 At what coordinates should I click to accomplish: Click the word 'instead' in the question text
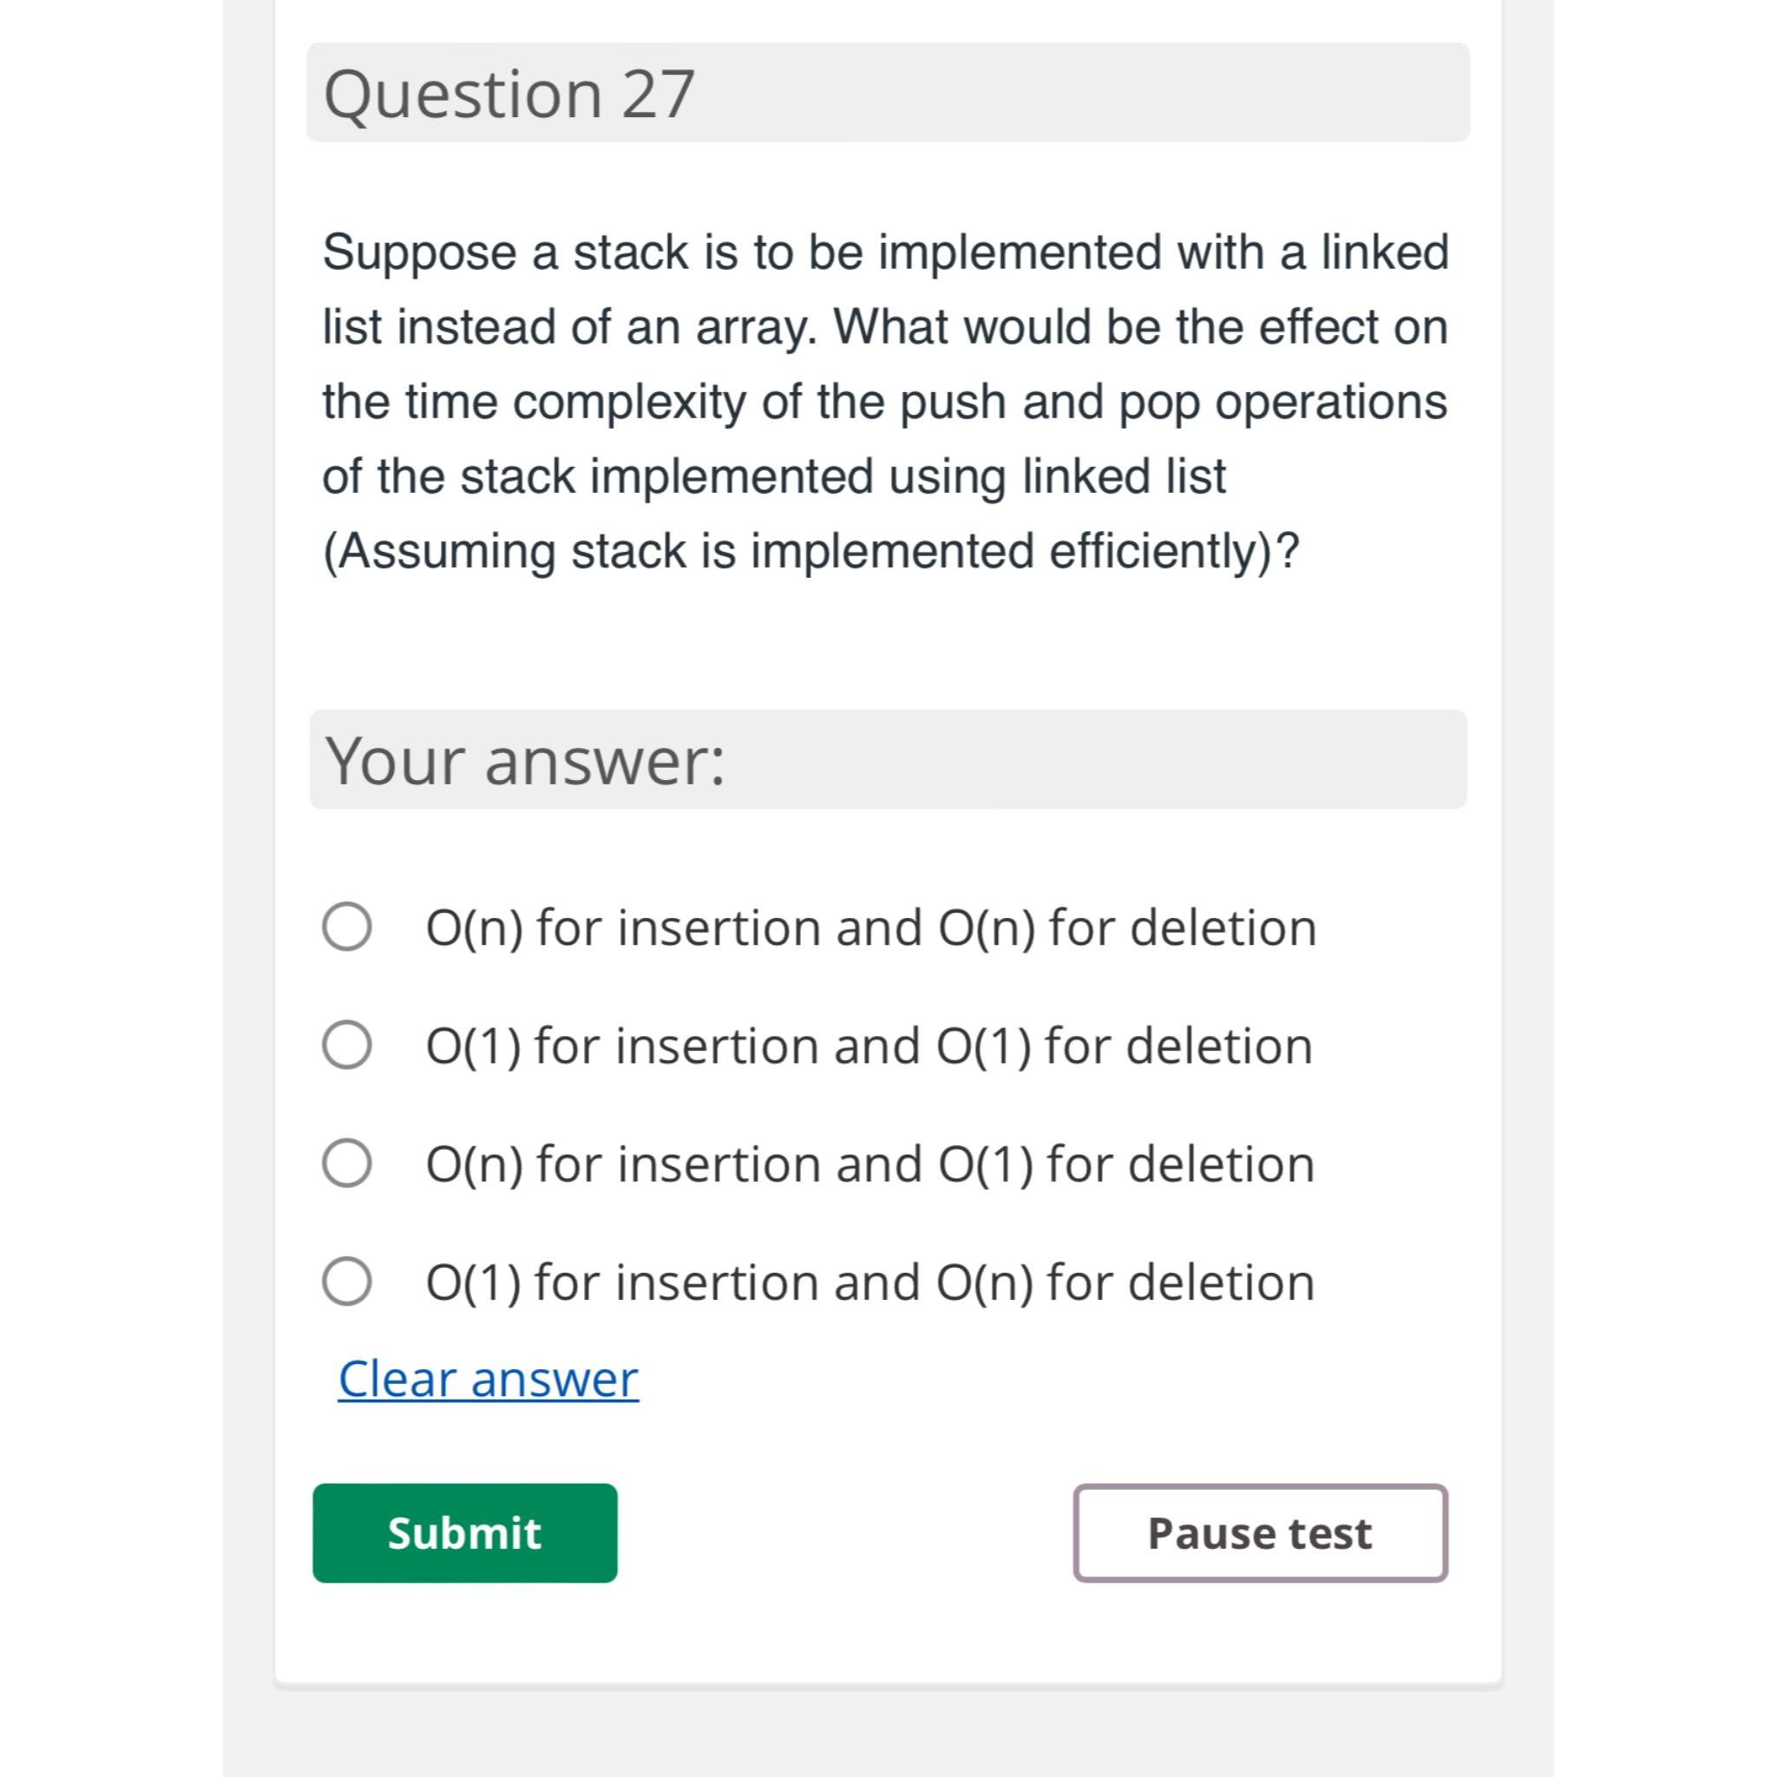click(x=476, y=327)
